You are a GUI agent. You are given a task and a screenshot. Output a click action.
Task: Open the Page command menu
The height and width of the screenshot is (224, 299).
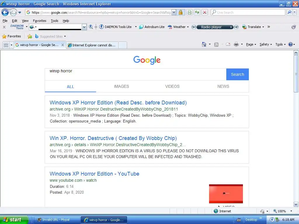[251, 44]
